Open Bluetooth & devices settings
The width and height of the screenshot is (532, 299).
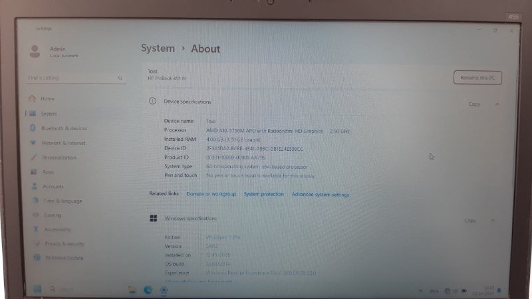tap(64, 128)
